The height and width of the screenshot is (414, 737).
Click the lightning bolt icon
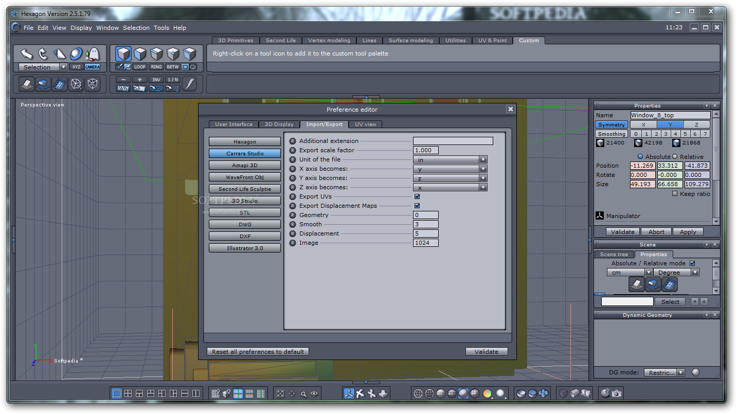(189, 84)
